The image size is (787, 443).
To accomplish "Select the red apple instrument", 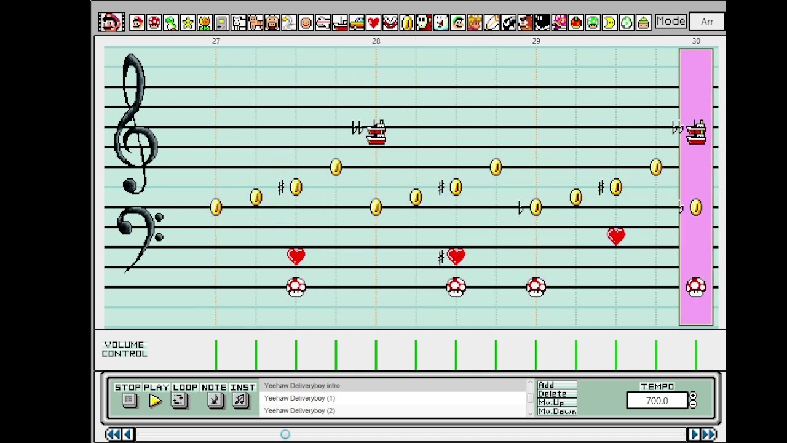I will (575, 23).
